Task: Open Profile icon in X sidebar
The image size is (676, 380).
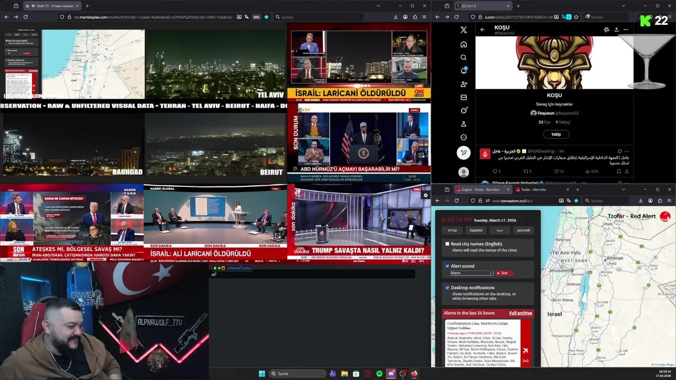Action: [x=464, y=124]
